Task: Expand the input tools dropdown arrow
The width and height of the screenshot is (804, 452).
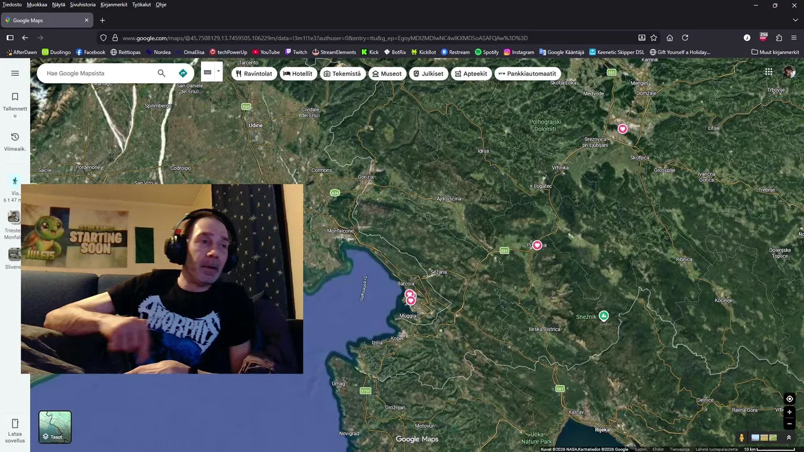Action: 219,72
